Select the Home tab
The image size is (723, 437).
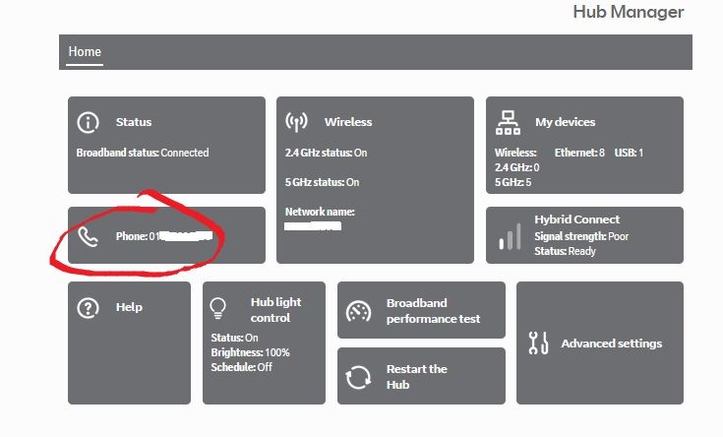(85, 52)
